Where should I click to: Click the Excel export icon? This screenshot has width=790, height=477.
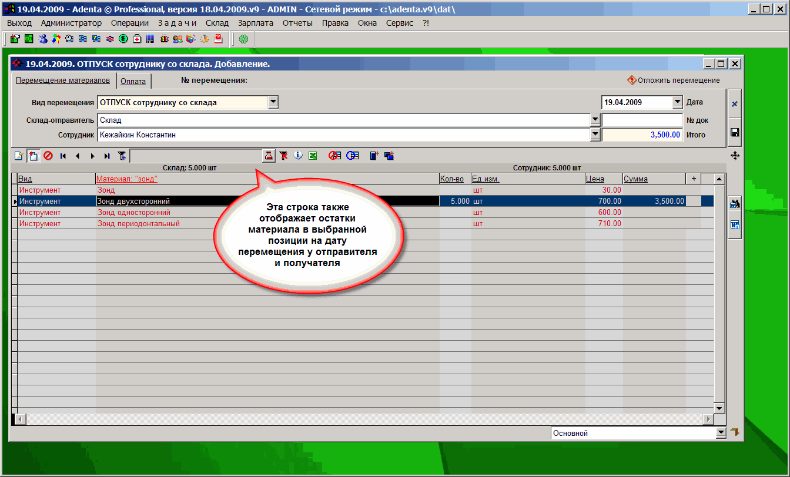pyautogui.click(x=313, y=156)
